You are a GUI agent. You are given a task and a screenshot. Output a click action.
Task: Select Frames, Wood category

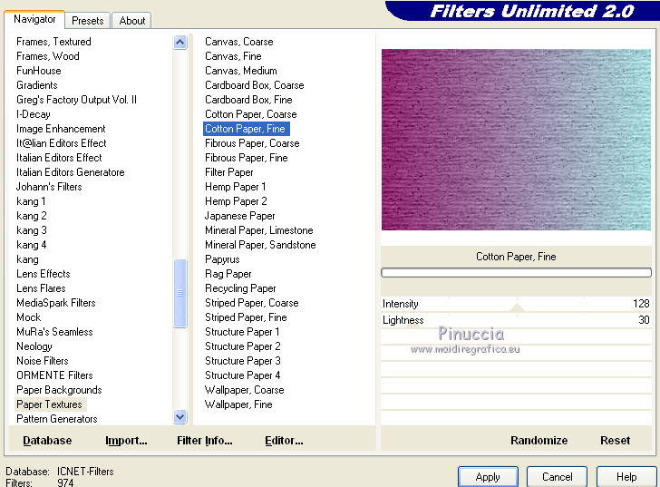[47, 56]
